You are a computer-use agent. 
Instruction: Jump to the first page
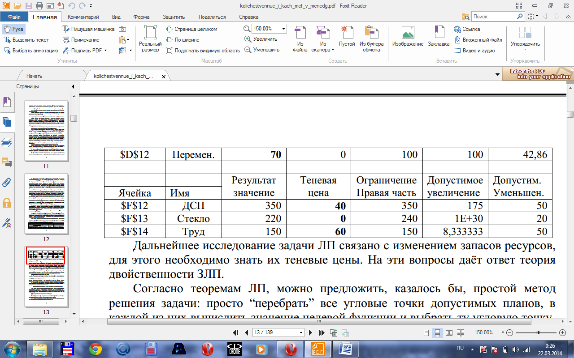pos(236,333)
